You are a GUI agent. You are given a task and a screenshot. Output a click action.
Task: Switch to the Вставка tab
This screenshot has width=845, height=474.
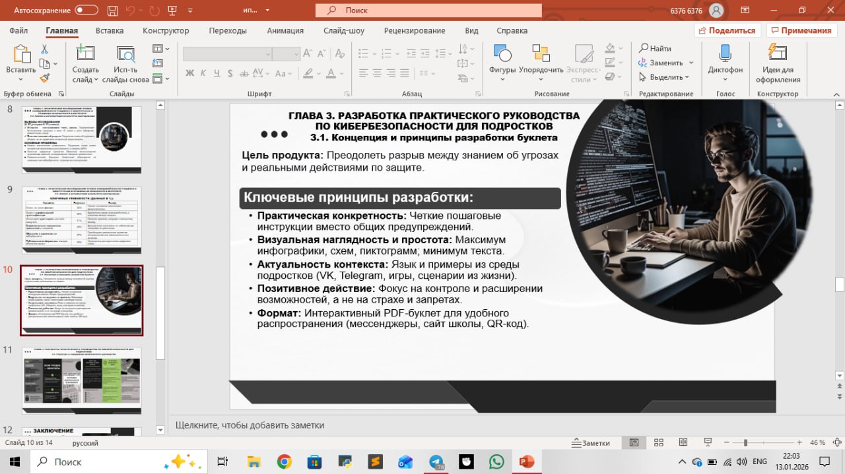tap(110, 30)
